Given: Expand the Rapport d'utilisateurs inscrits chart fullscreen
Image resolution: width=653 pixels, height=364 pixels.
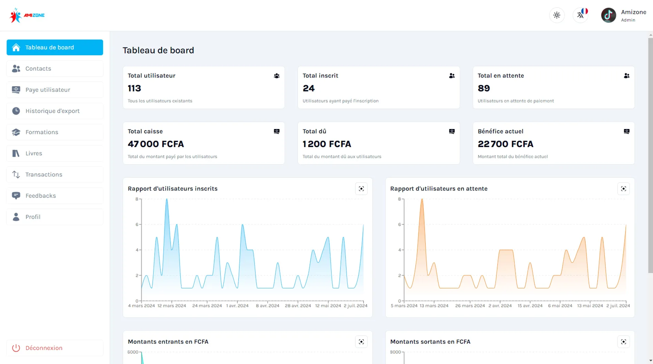Looking at the screenshot, I should pyautogui.click(x=361, y=189).
